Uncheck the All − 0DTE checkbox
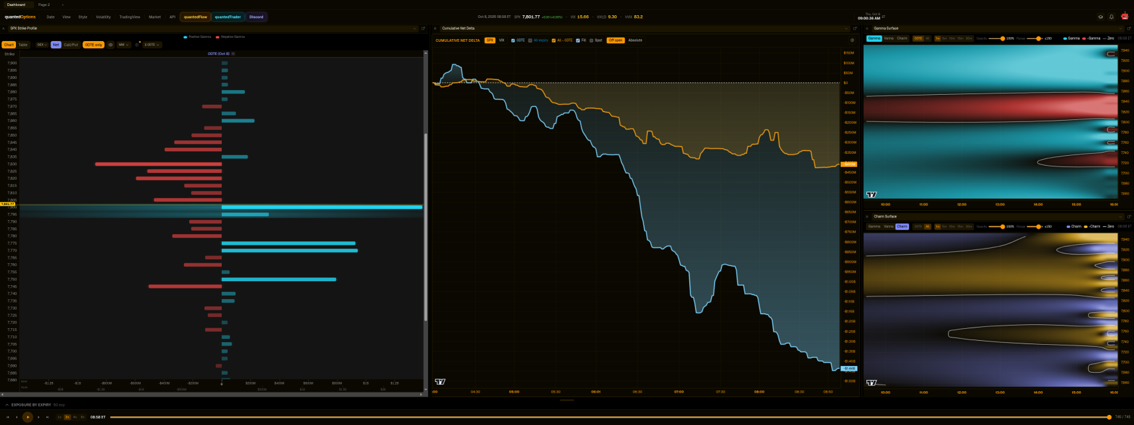 click(554, 40)
